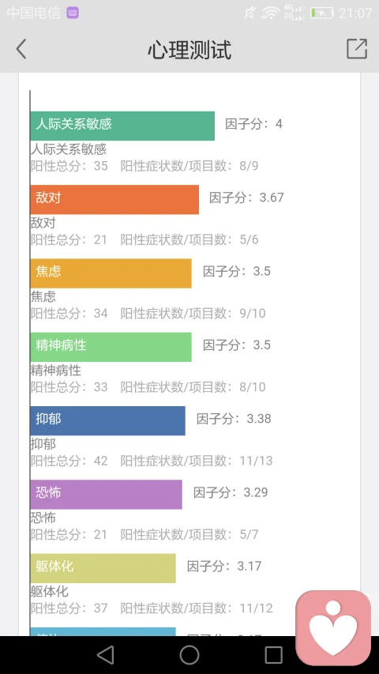The image size is (379, 674).
Task: Select the green 人际关系敏感 bar
Action: 122,126
